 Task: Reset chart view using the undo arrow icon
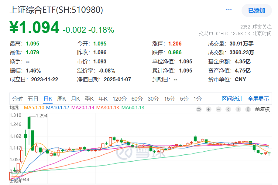coord(199,109)
